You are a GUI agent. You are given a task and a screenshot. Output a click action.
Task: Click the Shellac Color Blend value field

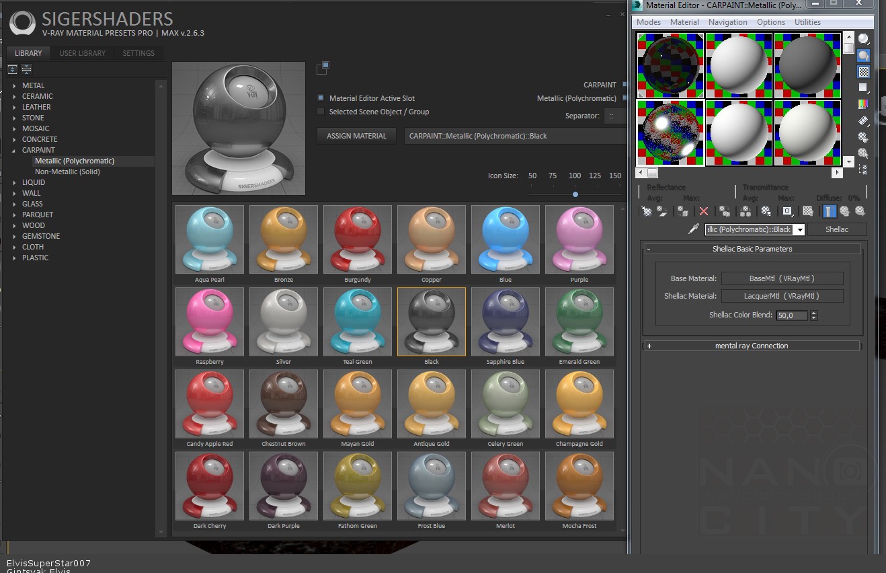point(792,315)
